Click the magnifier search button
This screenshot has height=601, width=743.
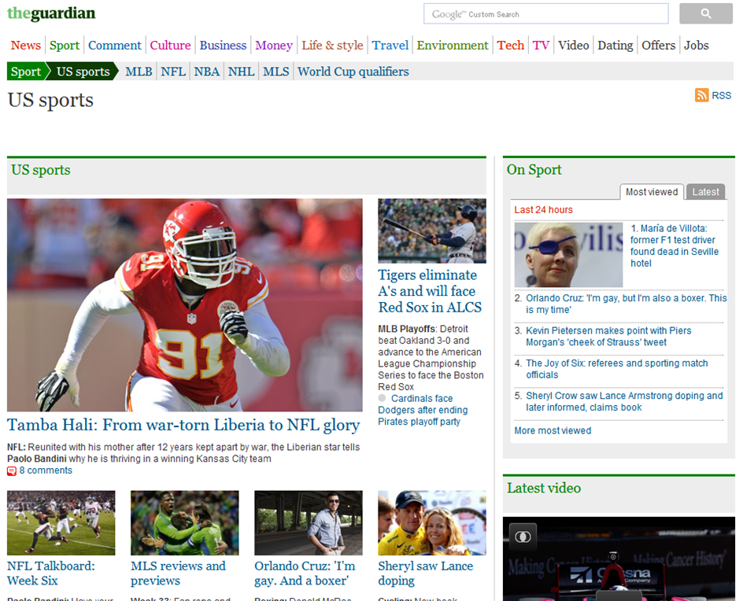[x=705, y=13]
